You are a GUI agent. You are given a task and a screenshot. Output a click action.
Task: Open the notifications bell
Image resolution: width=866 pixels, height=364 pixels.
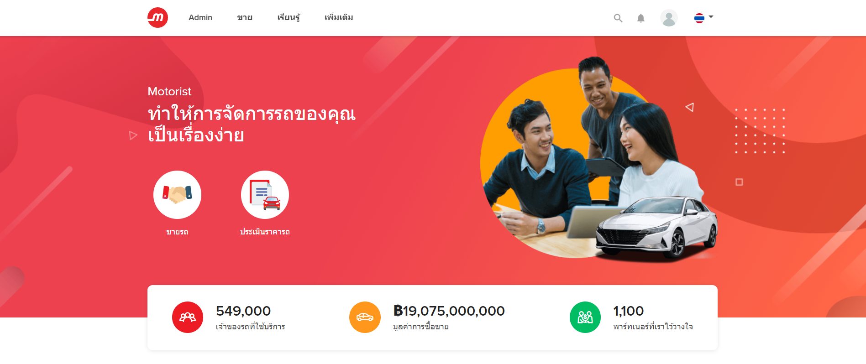[640, 18]
